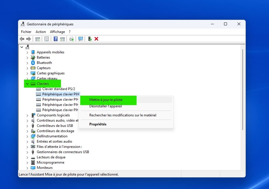Select Rechercher les modifications sur le matériel
The height and width of the screenshot is (189, 269).
tap(123, 115)
